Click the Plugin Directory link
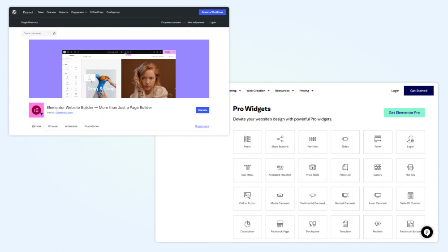The height and width of the screenshot is (252, 448). (x=30, y=22)
